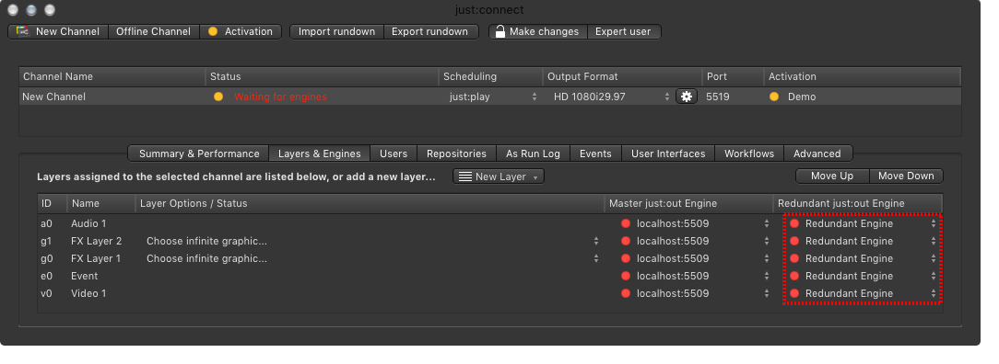Open Event Redundant Engine dropdown

point(863,277)
